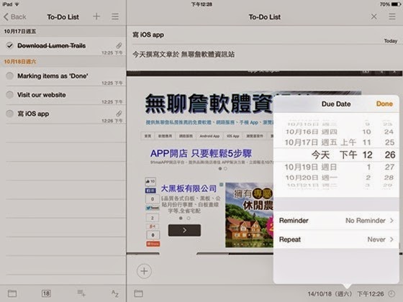
Task: Pick 10月20日 週一 in date wheel
Action: [312, 178]
